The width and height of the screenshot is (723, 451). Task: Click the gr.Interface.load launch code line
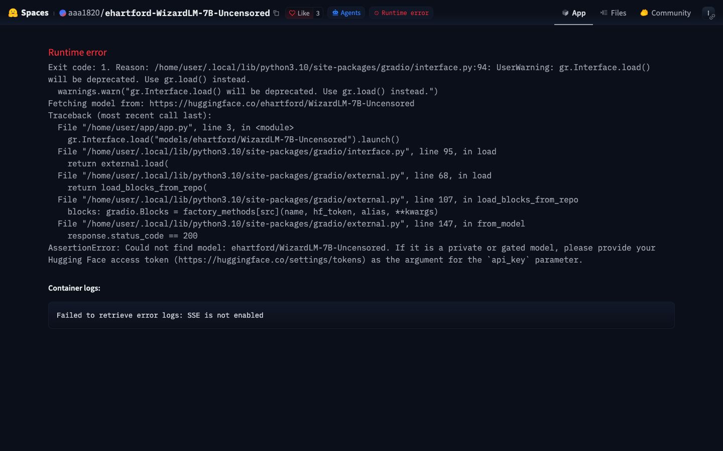click(x=233, y=139)
